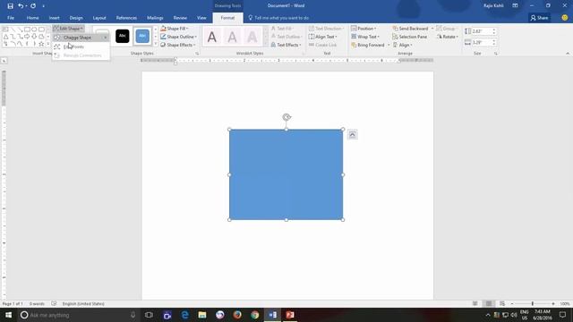
Task: Open Shape Effects options
Action: (177, 45)
